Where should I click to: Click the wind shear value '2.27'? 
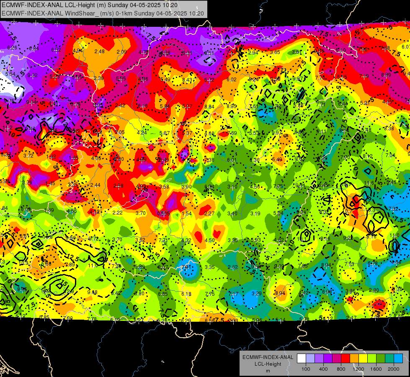(x=209, y=214)
